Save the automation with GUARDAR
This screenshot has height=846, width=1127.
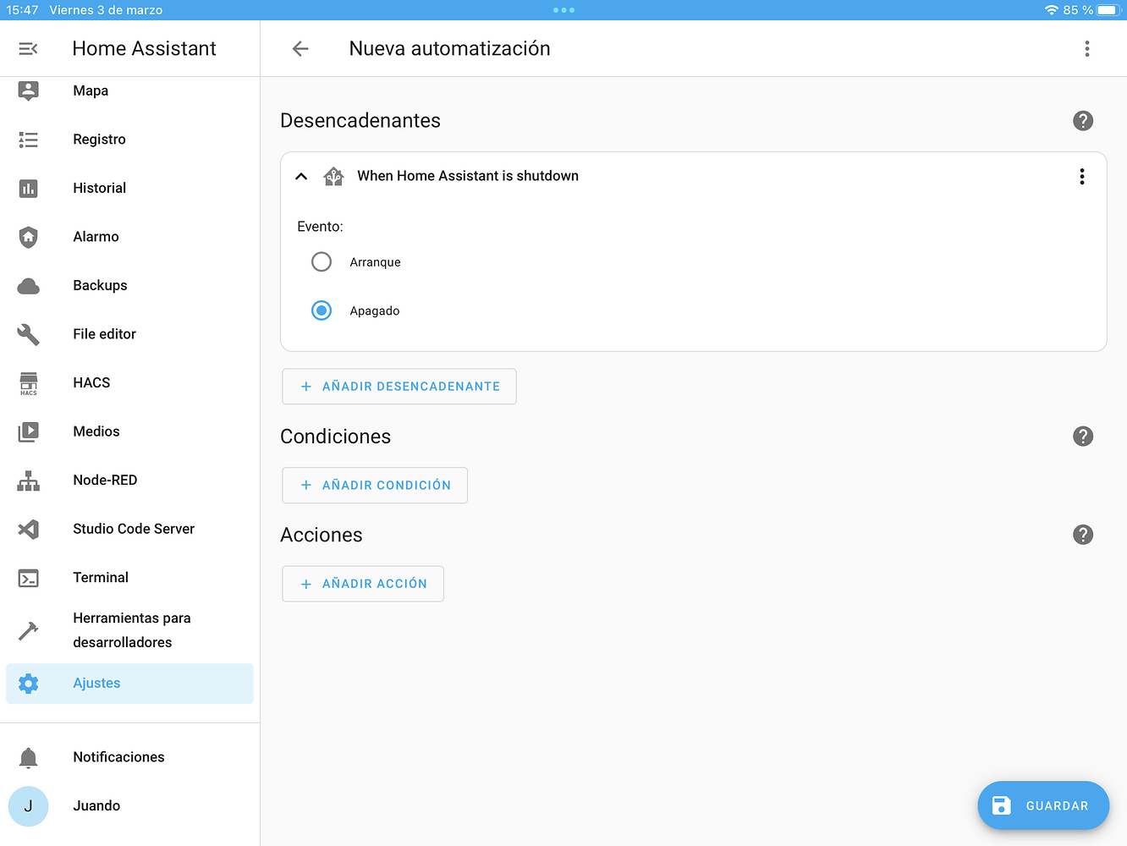(1043, 805)
